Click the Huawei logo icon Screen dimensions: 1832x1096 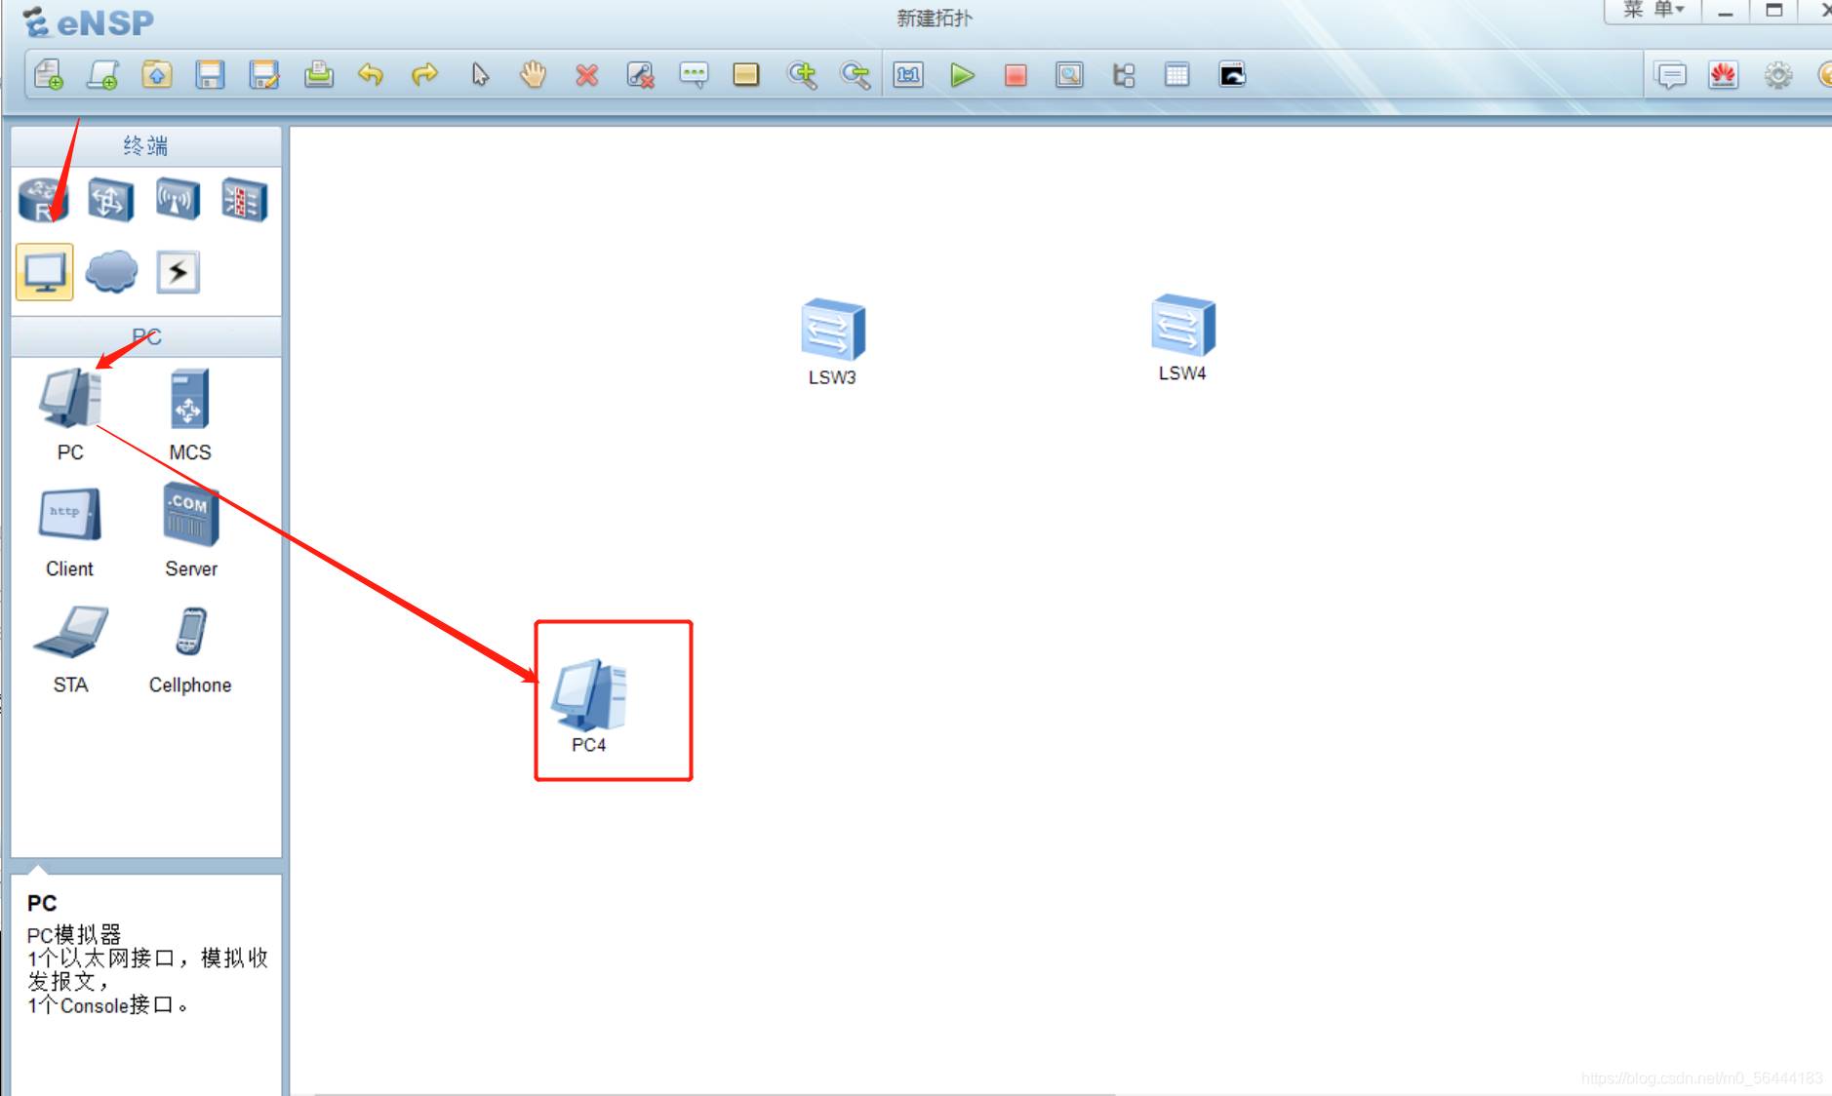pos(1723,75)
